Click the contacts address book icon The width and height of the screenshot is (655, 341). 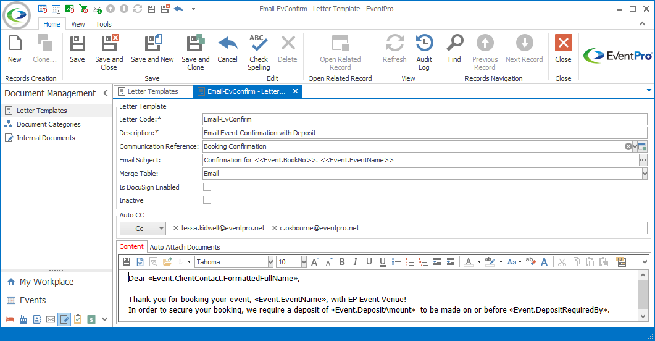coord(37,320)
